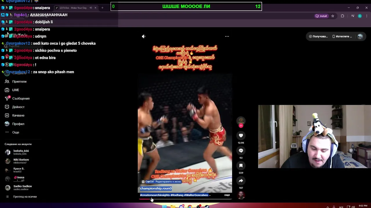The height and width of the screenshot is (208, 371).
Task: Open Sadko Sadkov followed account
Action: pyautogui.click(x=22, y=187)
